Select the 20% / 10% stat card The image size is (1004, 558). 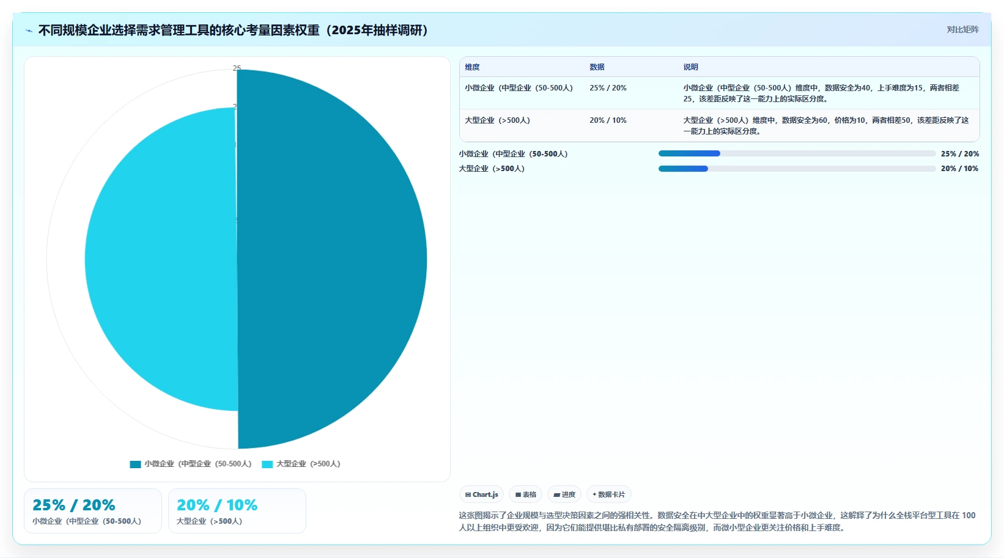237,511
